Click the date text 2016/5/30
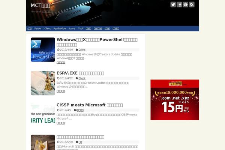Screen dimensions: 225x150 pyautogui.click(x=66, y=142)
